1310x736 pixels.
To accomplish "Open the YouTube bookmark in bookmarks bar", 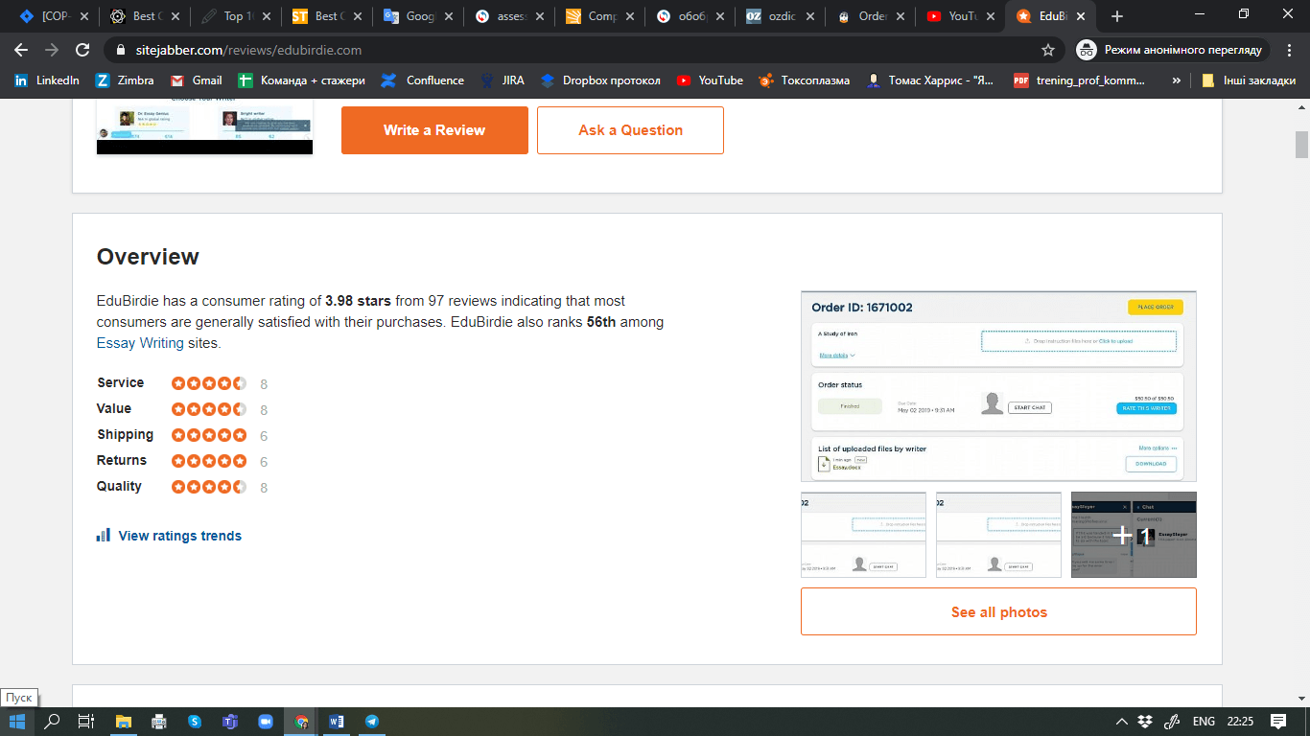I will pyautogui.click(x=710, y=80).
